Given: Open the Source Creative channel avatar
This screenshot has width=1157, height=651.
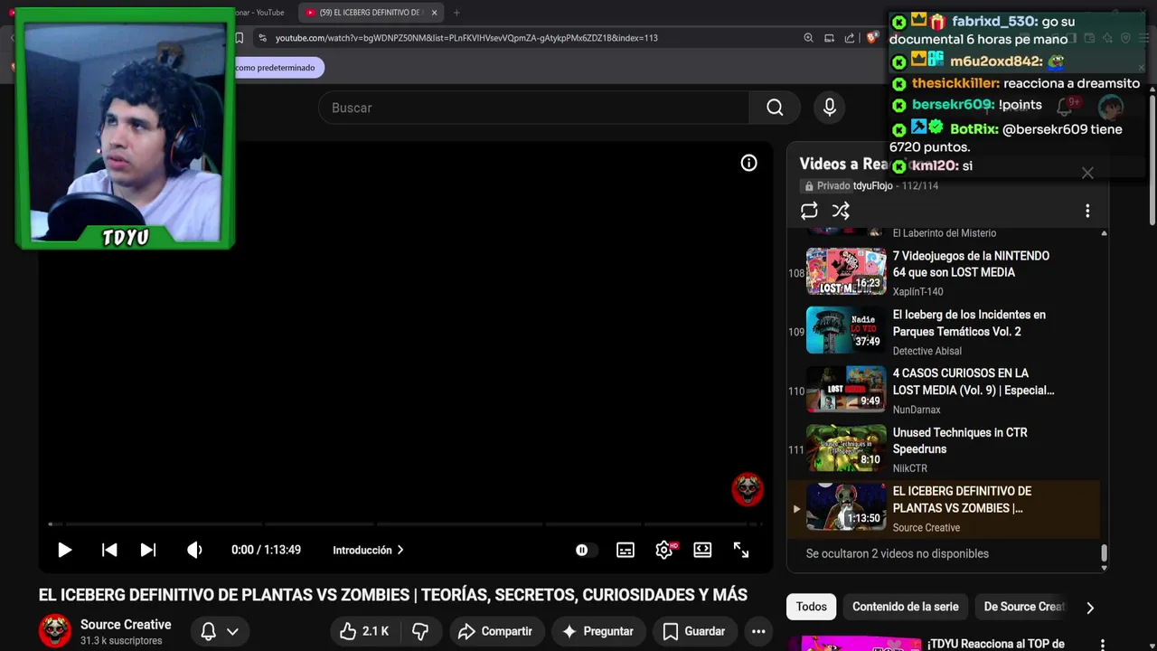Looking at the screenshot, I should tap(54, 631).
